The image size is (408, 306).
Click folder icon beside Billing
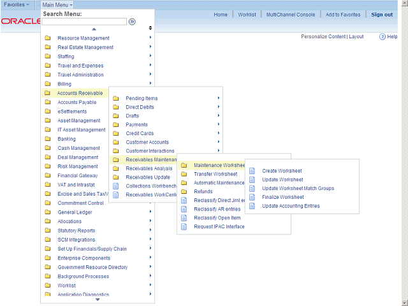click(x=48, y=84)
